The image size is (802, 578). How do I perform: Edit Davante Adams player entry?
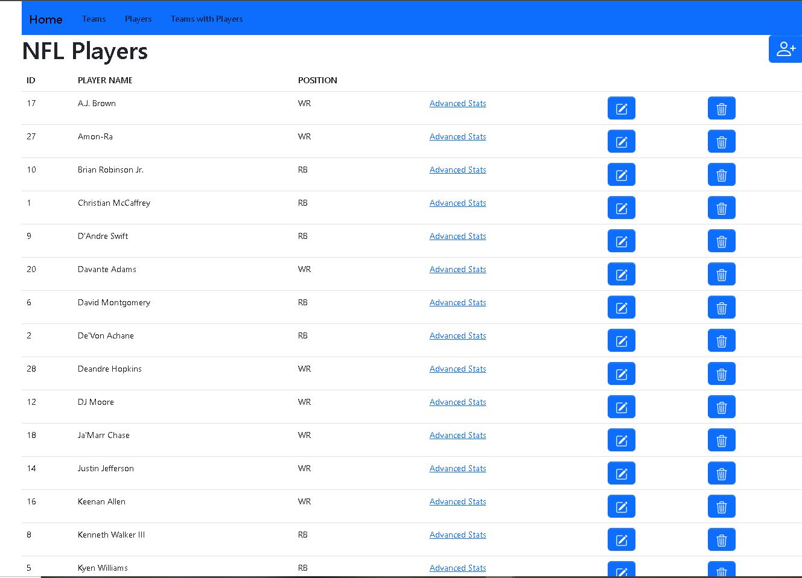[621, 275]
